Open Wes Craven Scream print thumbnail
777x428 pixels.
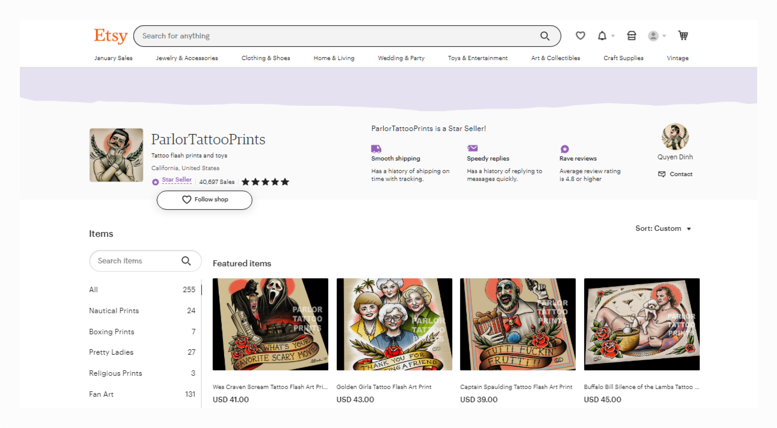270,324
